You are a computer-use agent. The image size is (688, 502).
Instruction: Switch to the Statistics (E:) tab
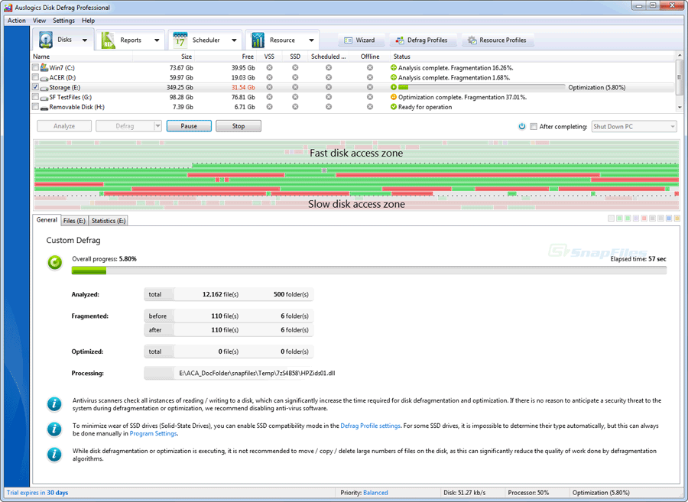108,220
